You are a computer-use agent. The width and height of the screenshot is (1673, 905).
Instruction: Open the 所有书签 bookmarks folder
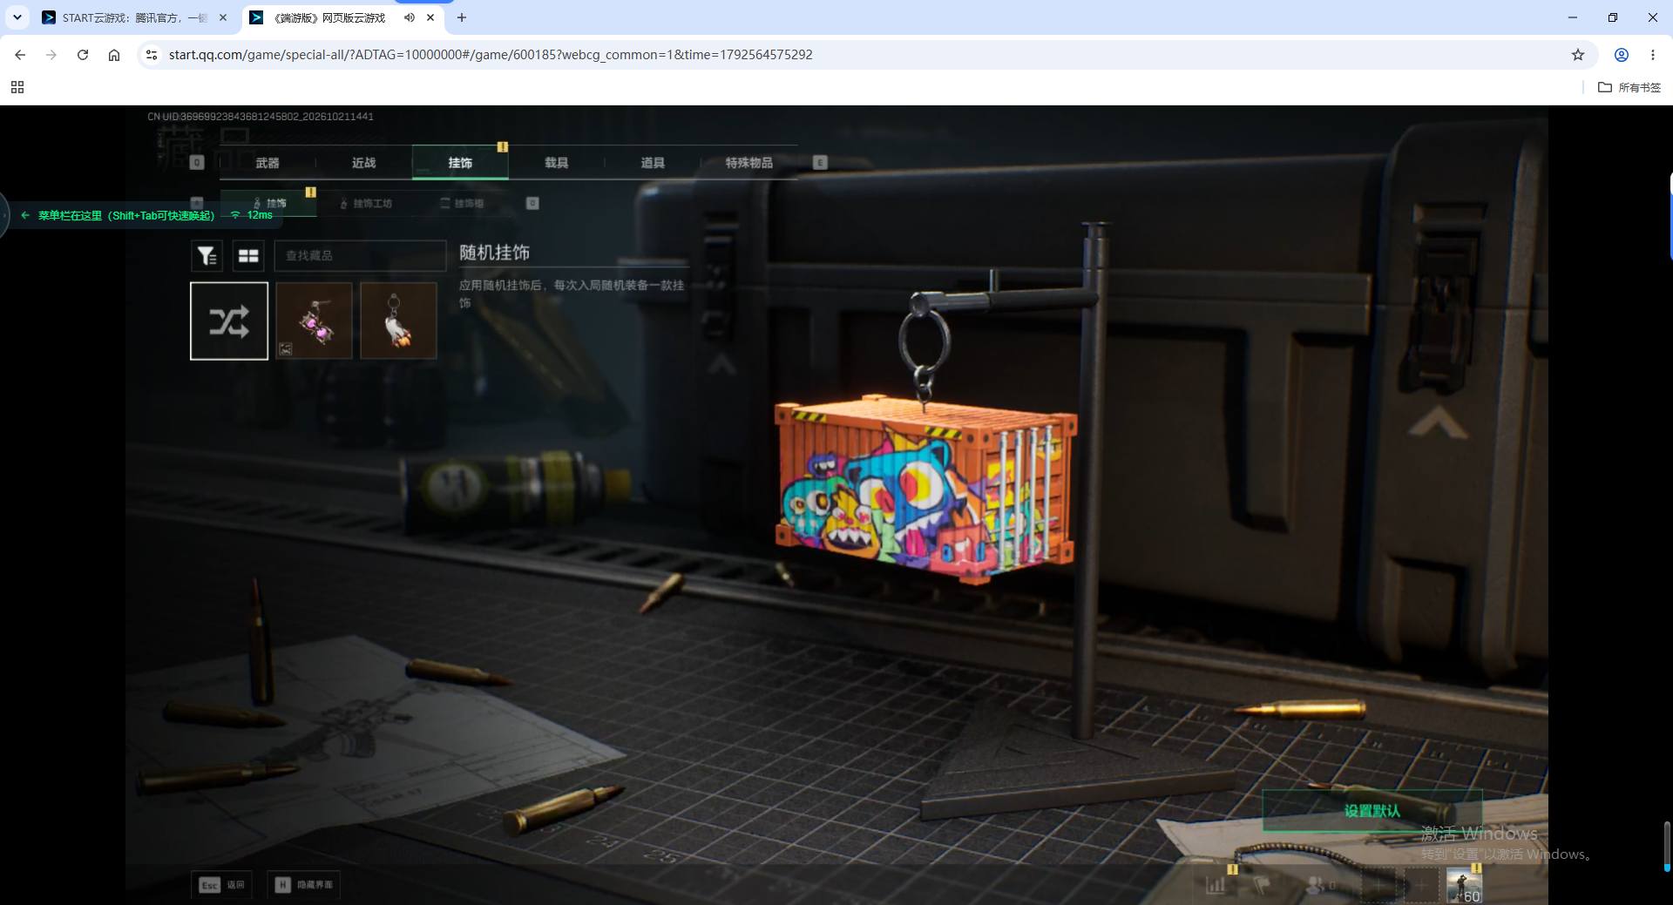(1629, 87)
